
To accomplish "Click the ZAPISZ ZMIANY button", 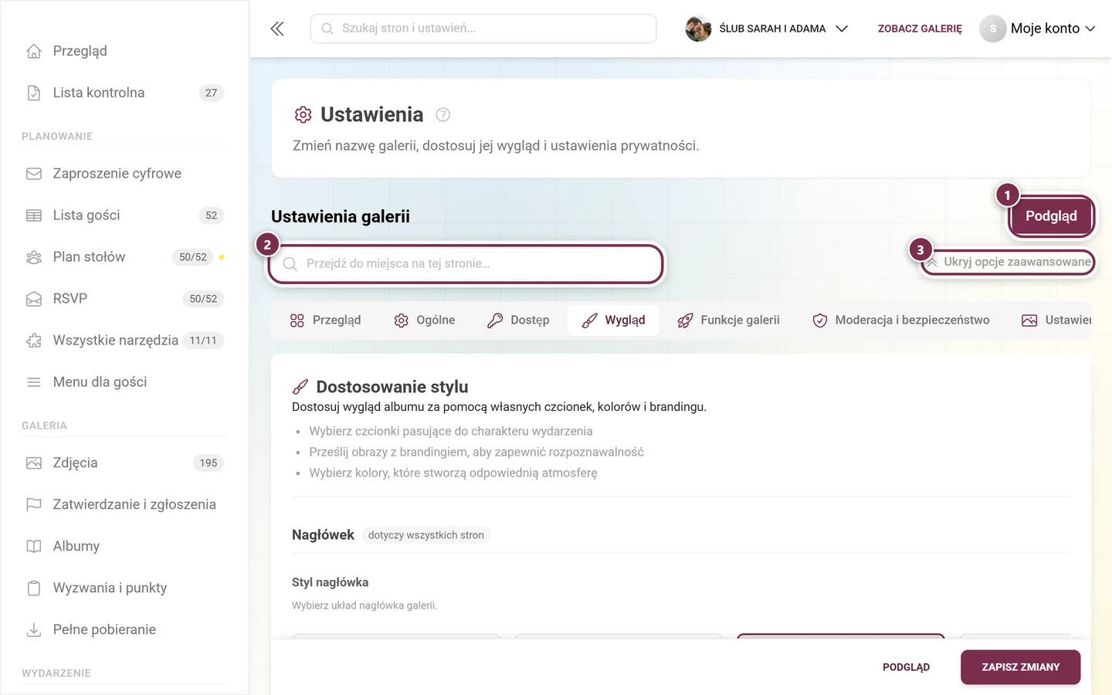I will [x=1020, y=667].
